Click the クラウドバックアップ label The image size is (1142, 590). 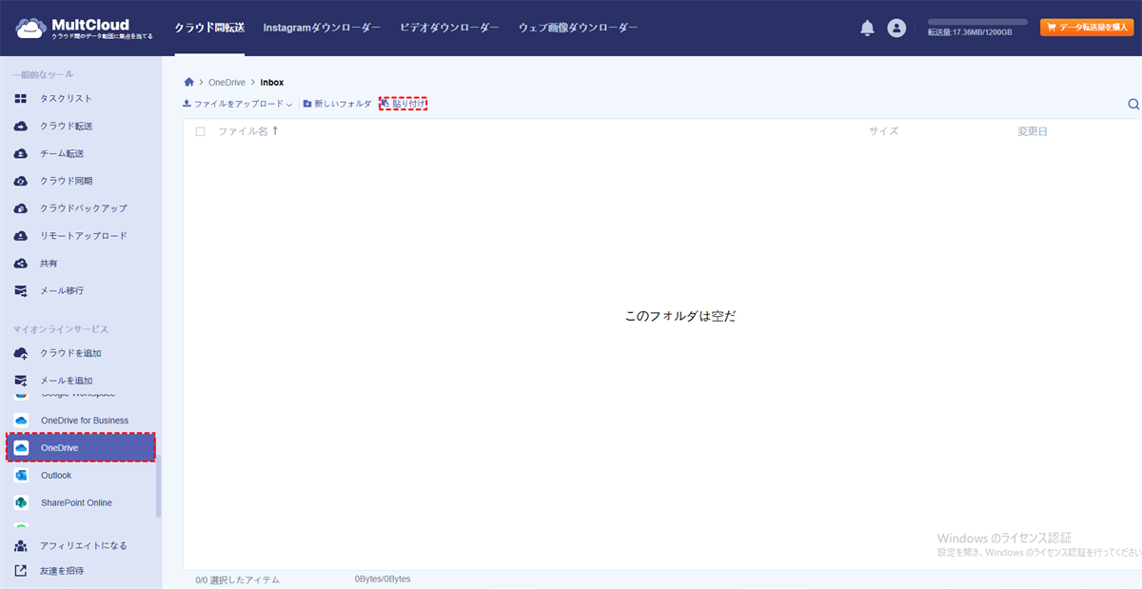(x=83, y=208)
